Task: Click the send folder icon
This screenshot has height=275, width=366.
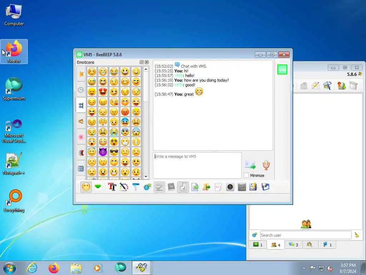Action: 207,187
